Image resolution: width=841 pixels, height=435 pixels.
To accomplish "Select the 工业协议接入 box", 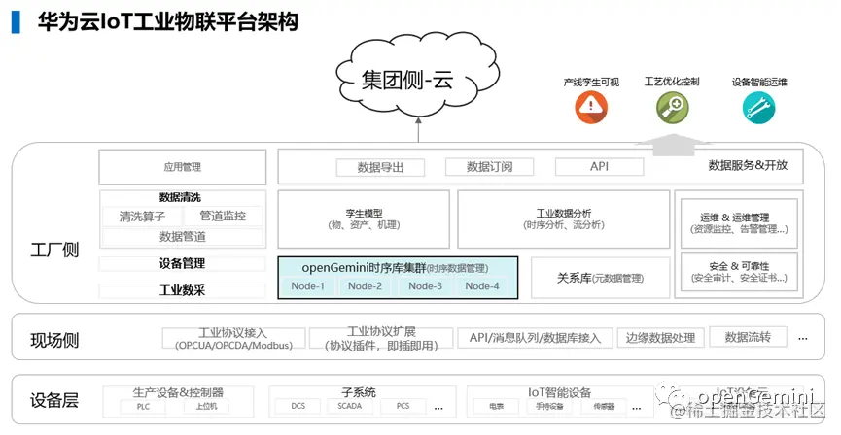I will [234, 339].
